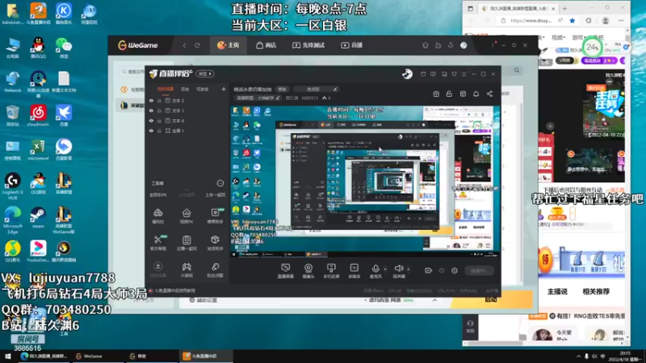
Task: Click the search field in WeGame
Action: [x=132, y=72]
